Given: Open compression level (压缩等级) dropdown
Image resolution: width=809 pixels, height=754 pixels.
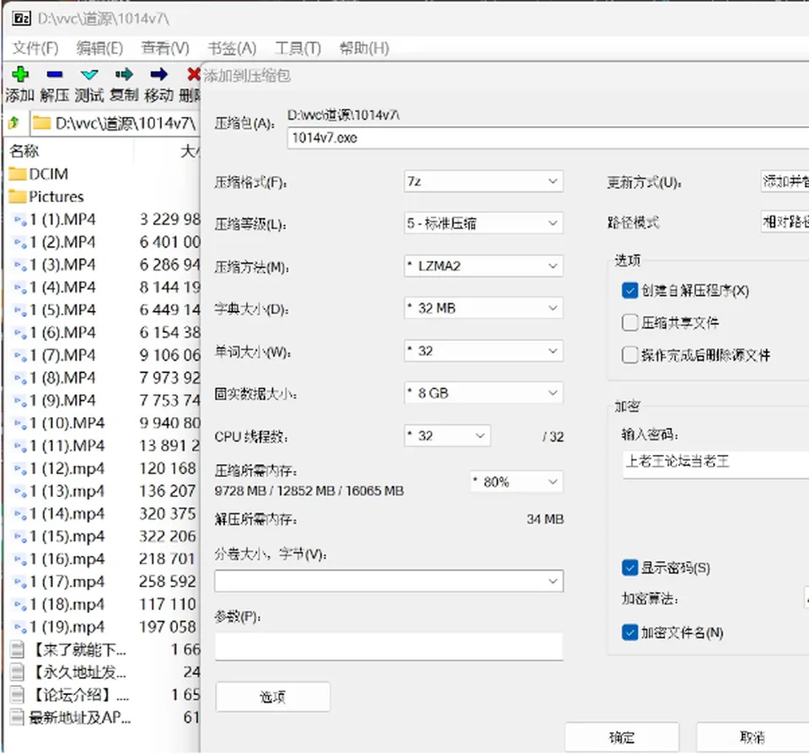Looking at the screenshot, I should tap(484, 223).
